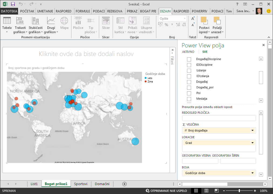This screenshot has width=273, height=194.
Task: Open the Broj događaja field dropdown
Action: (x=253, y=130)
